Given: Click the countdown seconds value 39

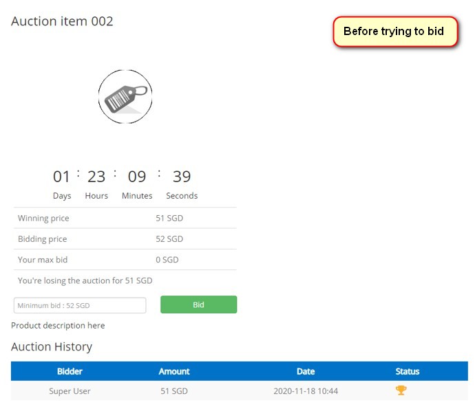Looking at the screenshot, I should pyautogui.click(x=182, y=177).
